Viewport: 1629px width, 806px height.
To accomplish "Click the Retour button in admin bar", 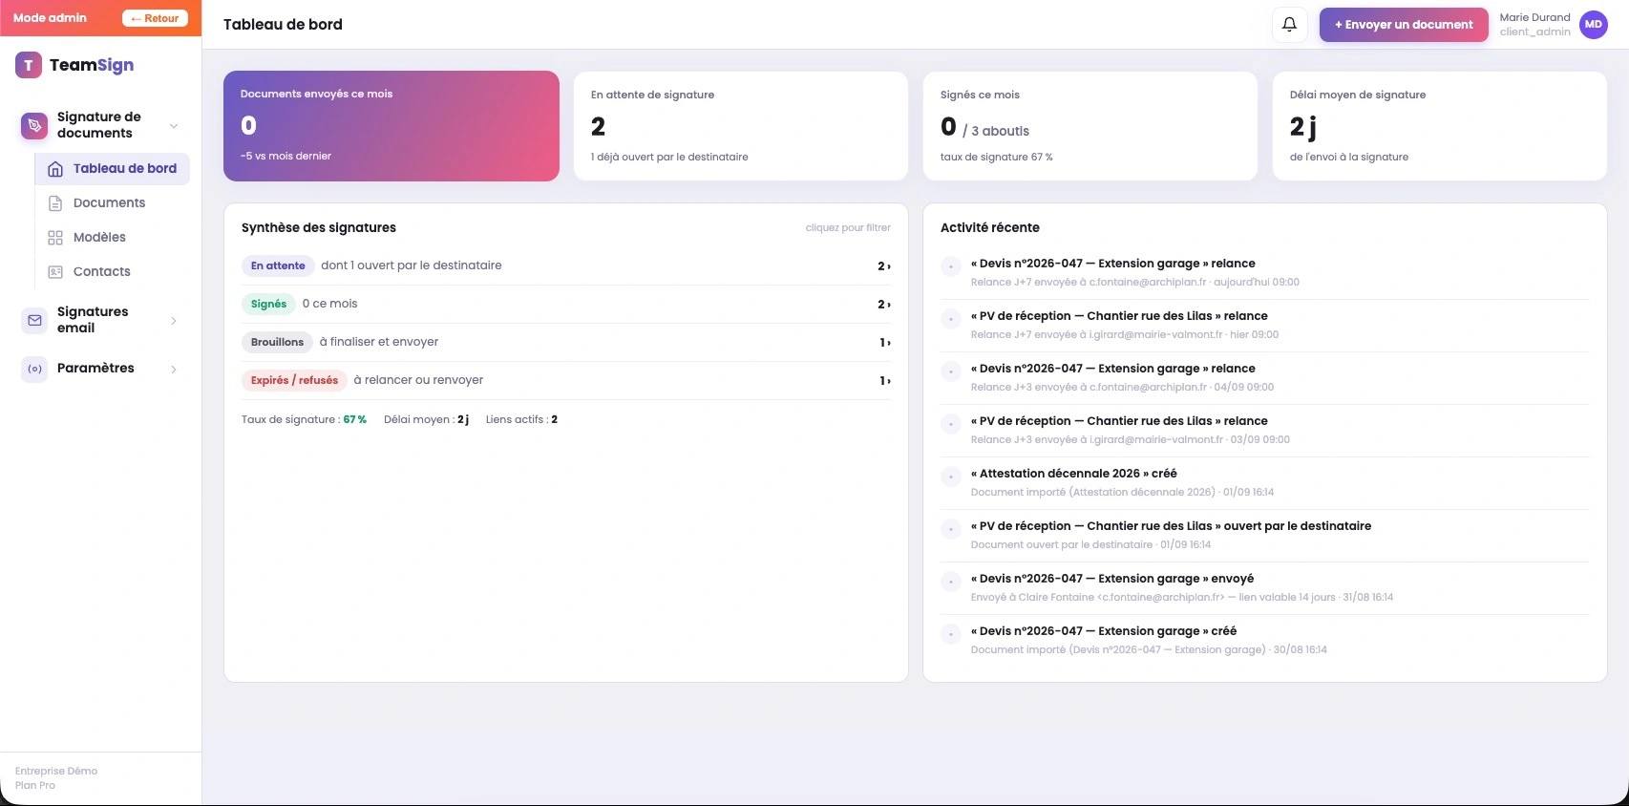I will [155, 18].
